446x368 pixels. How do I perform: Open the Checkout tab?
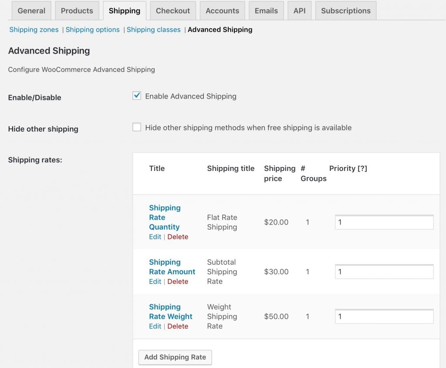point(173,11)
